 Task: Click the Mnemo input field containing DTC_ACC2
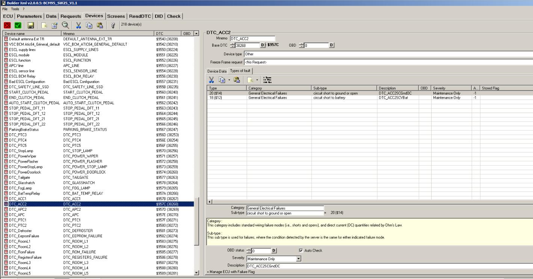[x=252, y=38]
